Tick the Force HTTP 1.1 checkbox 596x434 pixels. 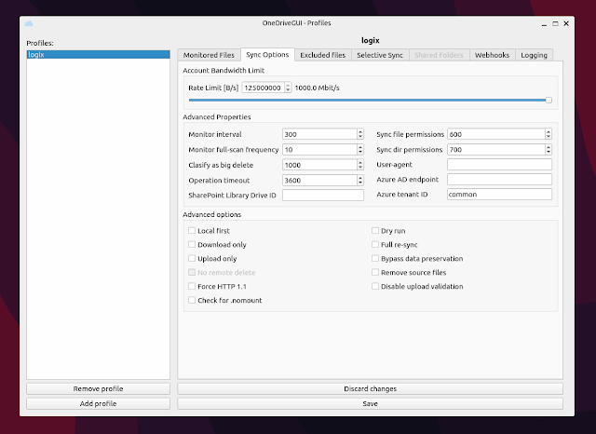click(192, 286)
